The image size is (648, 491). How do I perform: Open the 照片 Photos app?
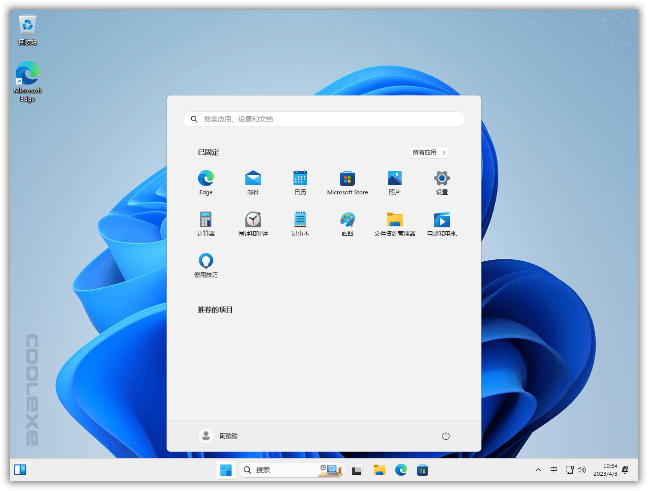[x=394, y=182]
